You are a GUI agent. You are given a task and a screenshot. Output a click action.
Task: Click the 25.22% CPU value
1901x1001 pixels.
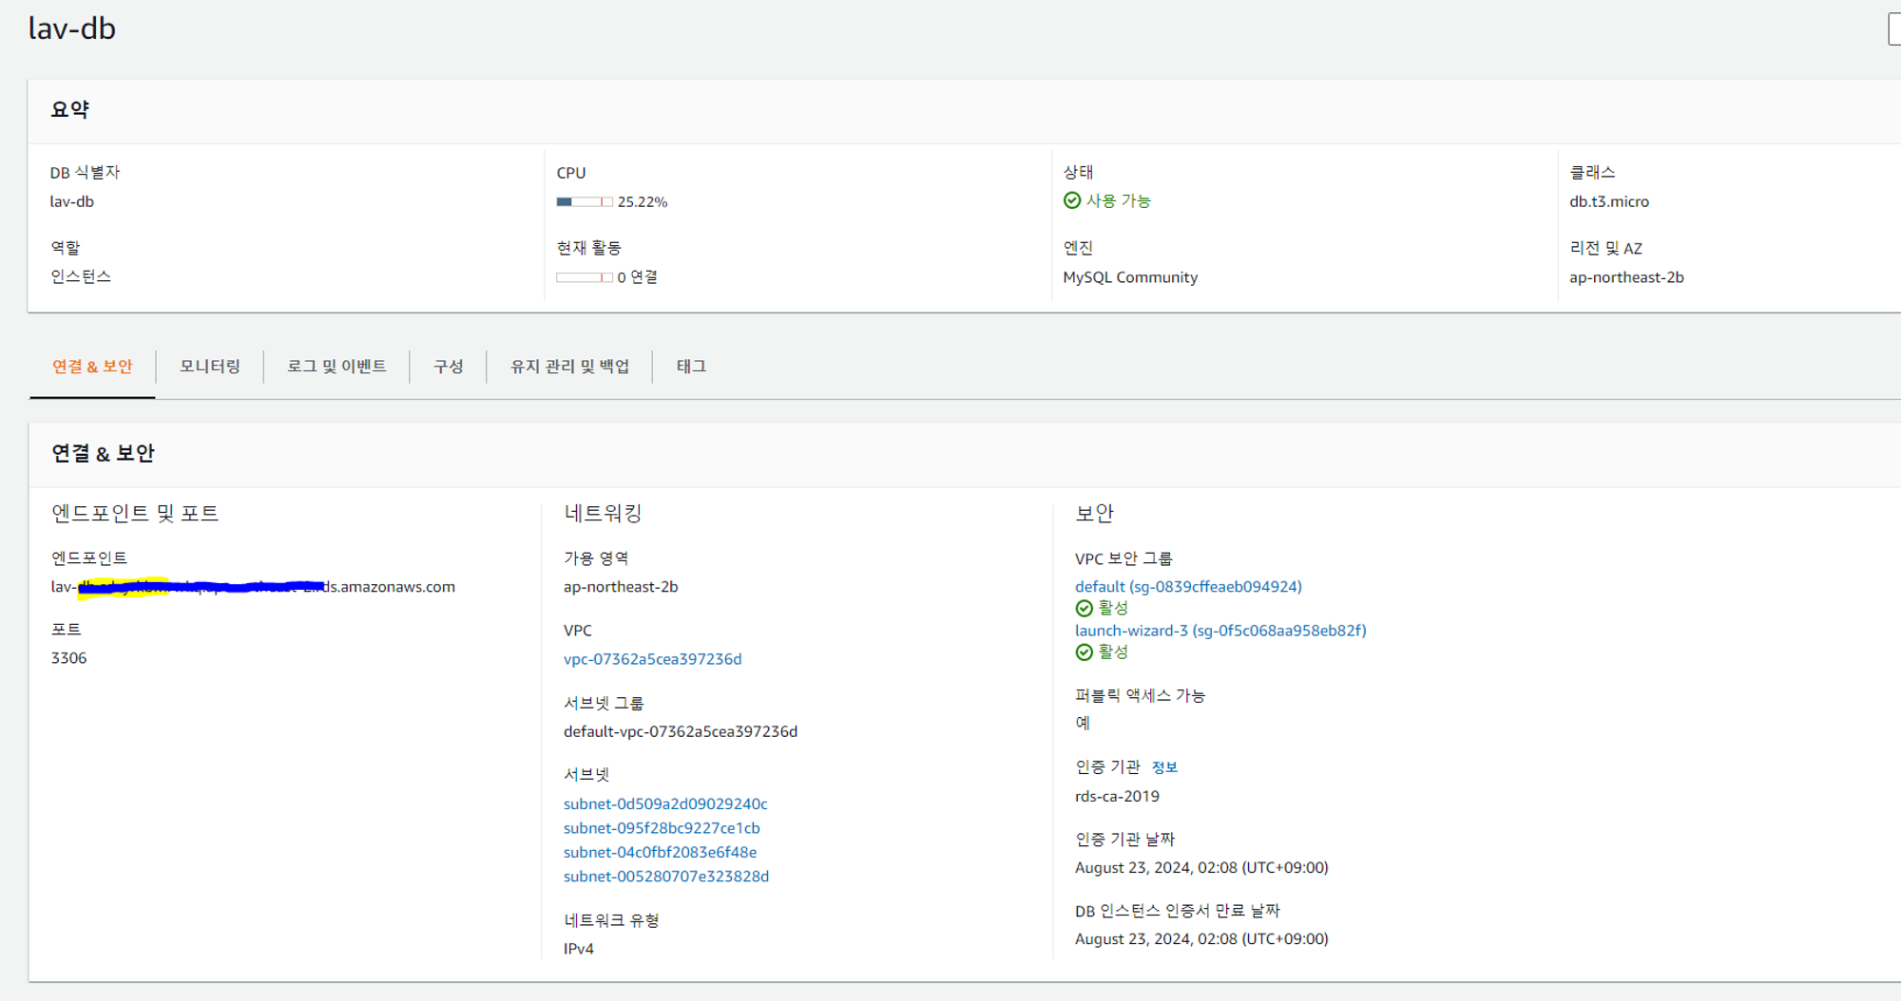click(643, 202)
